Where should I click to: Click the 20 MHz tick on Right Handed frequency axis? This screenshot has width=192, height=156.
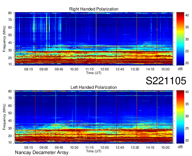(x=10, y=58)
